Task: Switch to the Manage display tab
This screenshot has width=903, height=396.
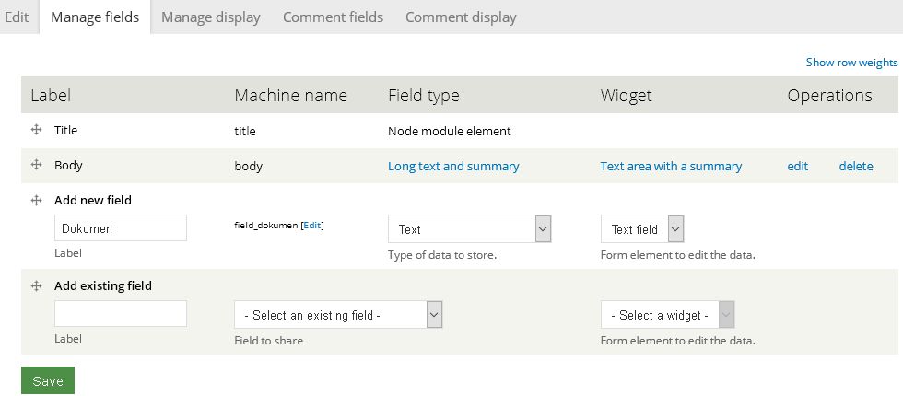Action: click(x=210, y=17)
